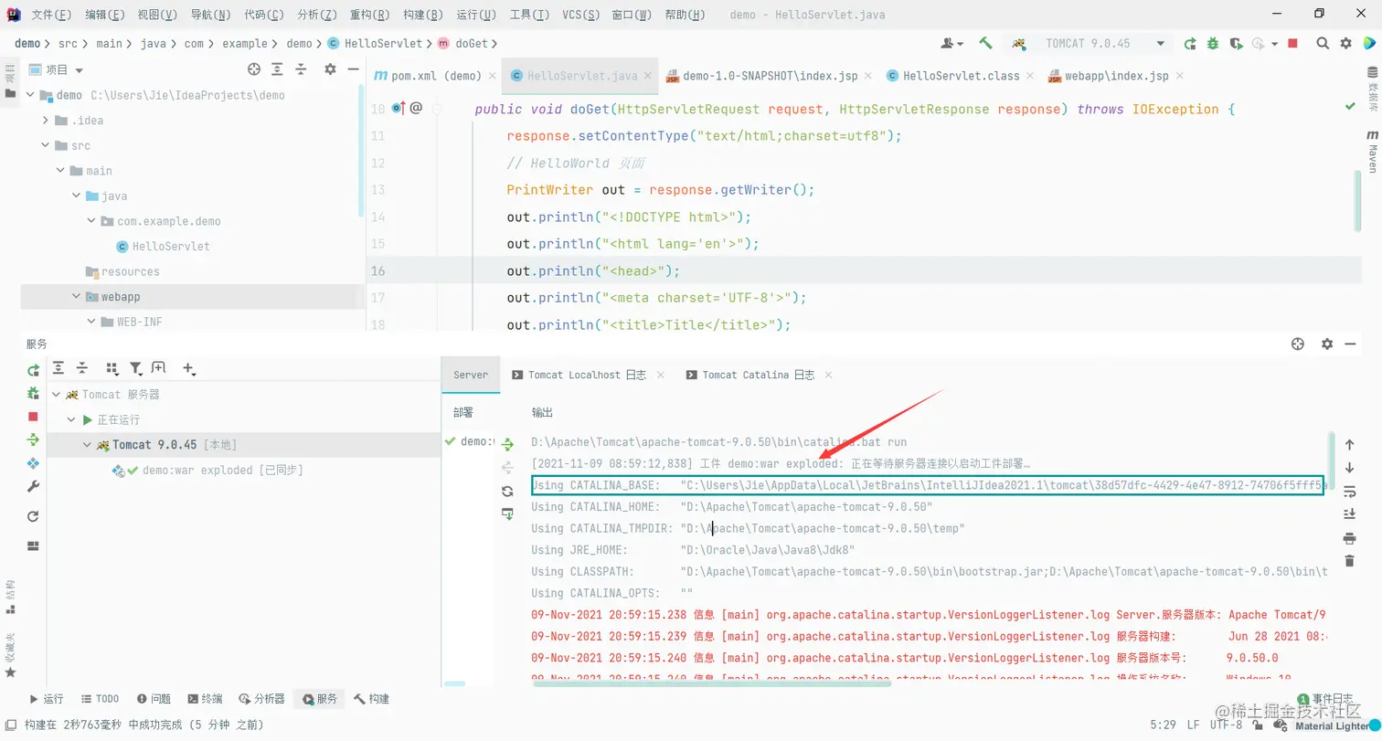Hide the Project panel with minus icon
This screenshot has width=1382, height=741.
[353, 69]
